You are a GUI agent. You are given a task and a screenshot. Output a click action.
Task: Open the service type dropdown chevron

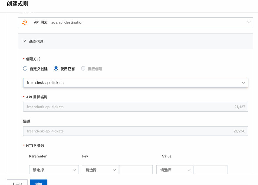tap(248, 22)
